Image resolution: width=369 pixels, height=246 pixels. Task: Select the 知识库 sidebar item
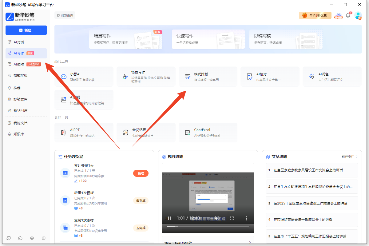[17, 134]
